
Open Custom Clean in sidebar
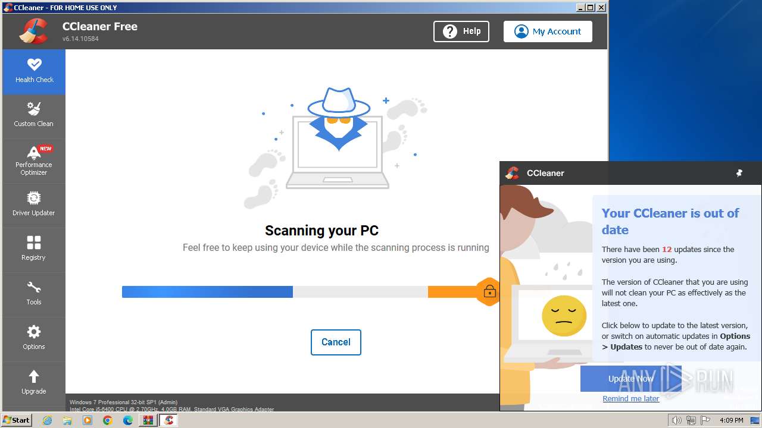tap(34, 116)
